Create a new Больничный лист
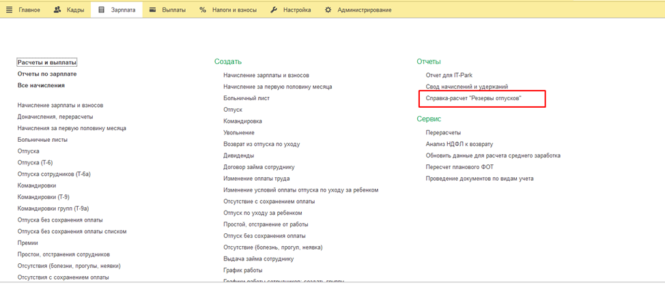Screen dimensions: 665x285 point(246,98)
